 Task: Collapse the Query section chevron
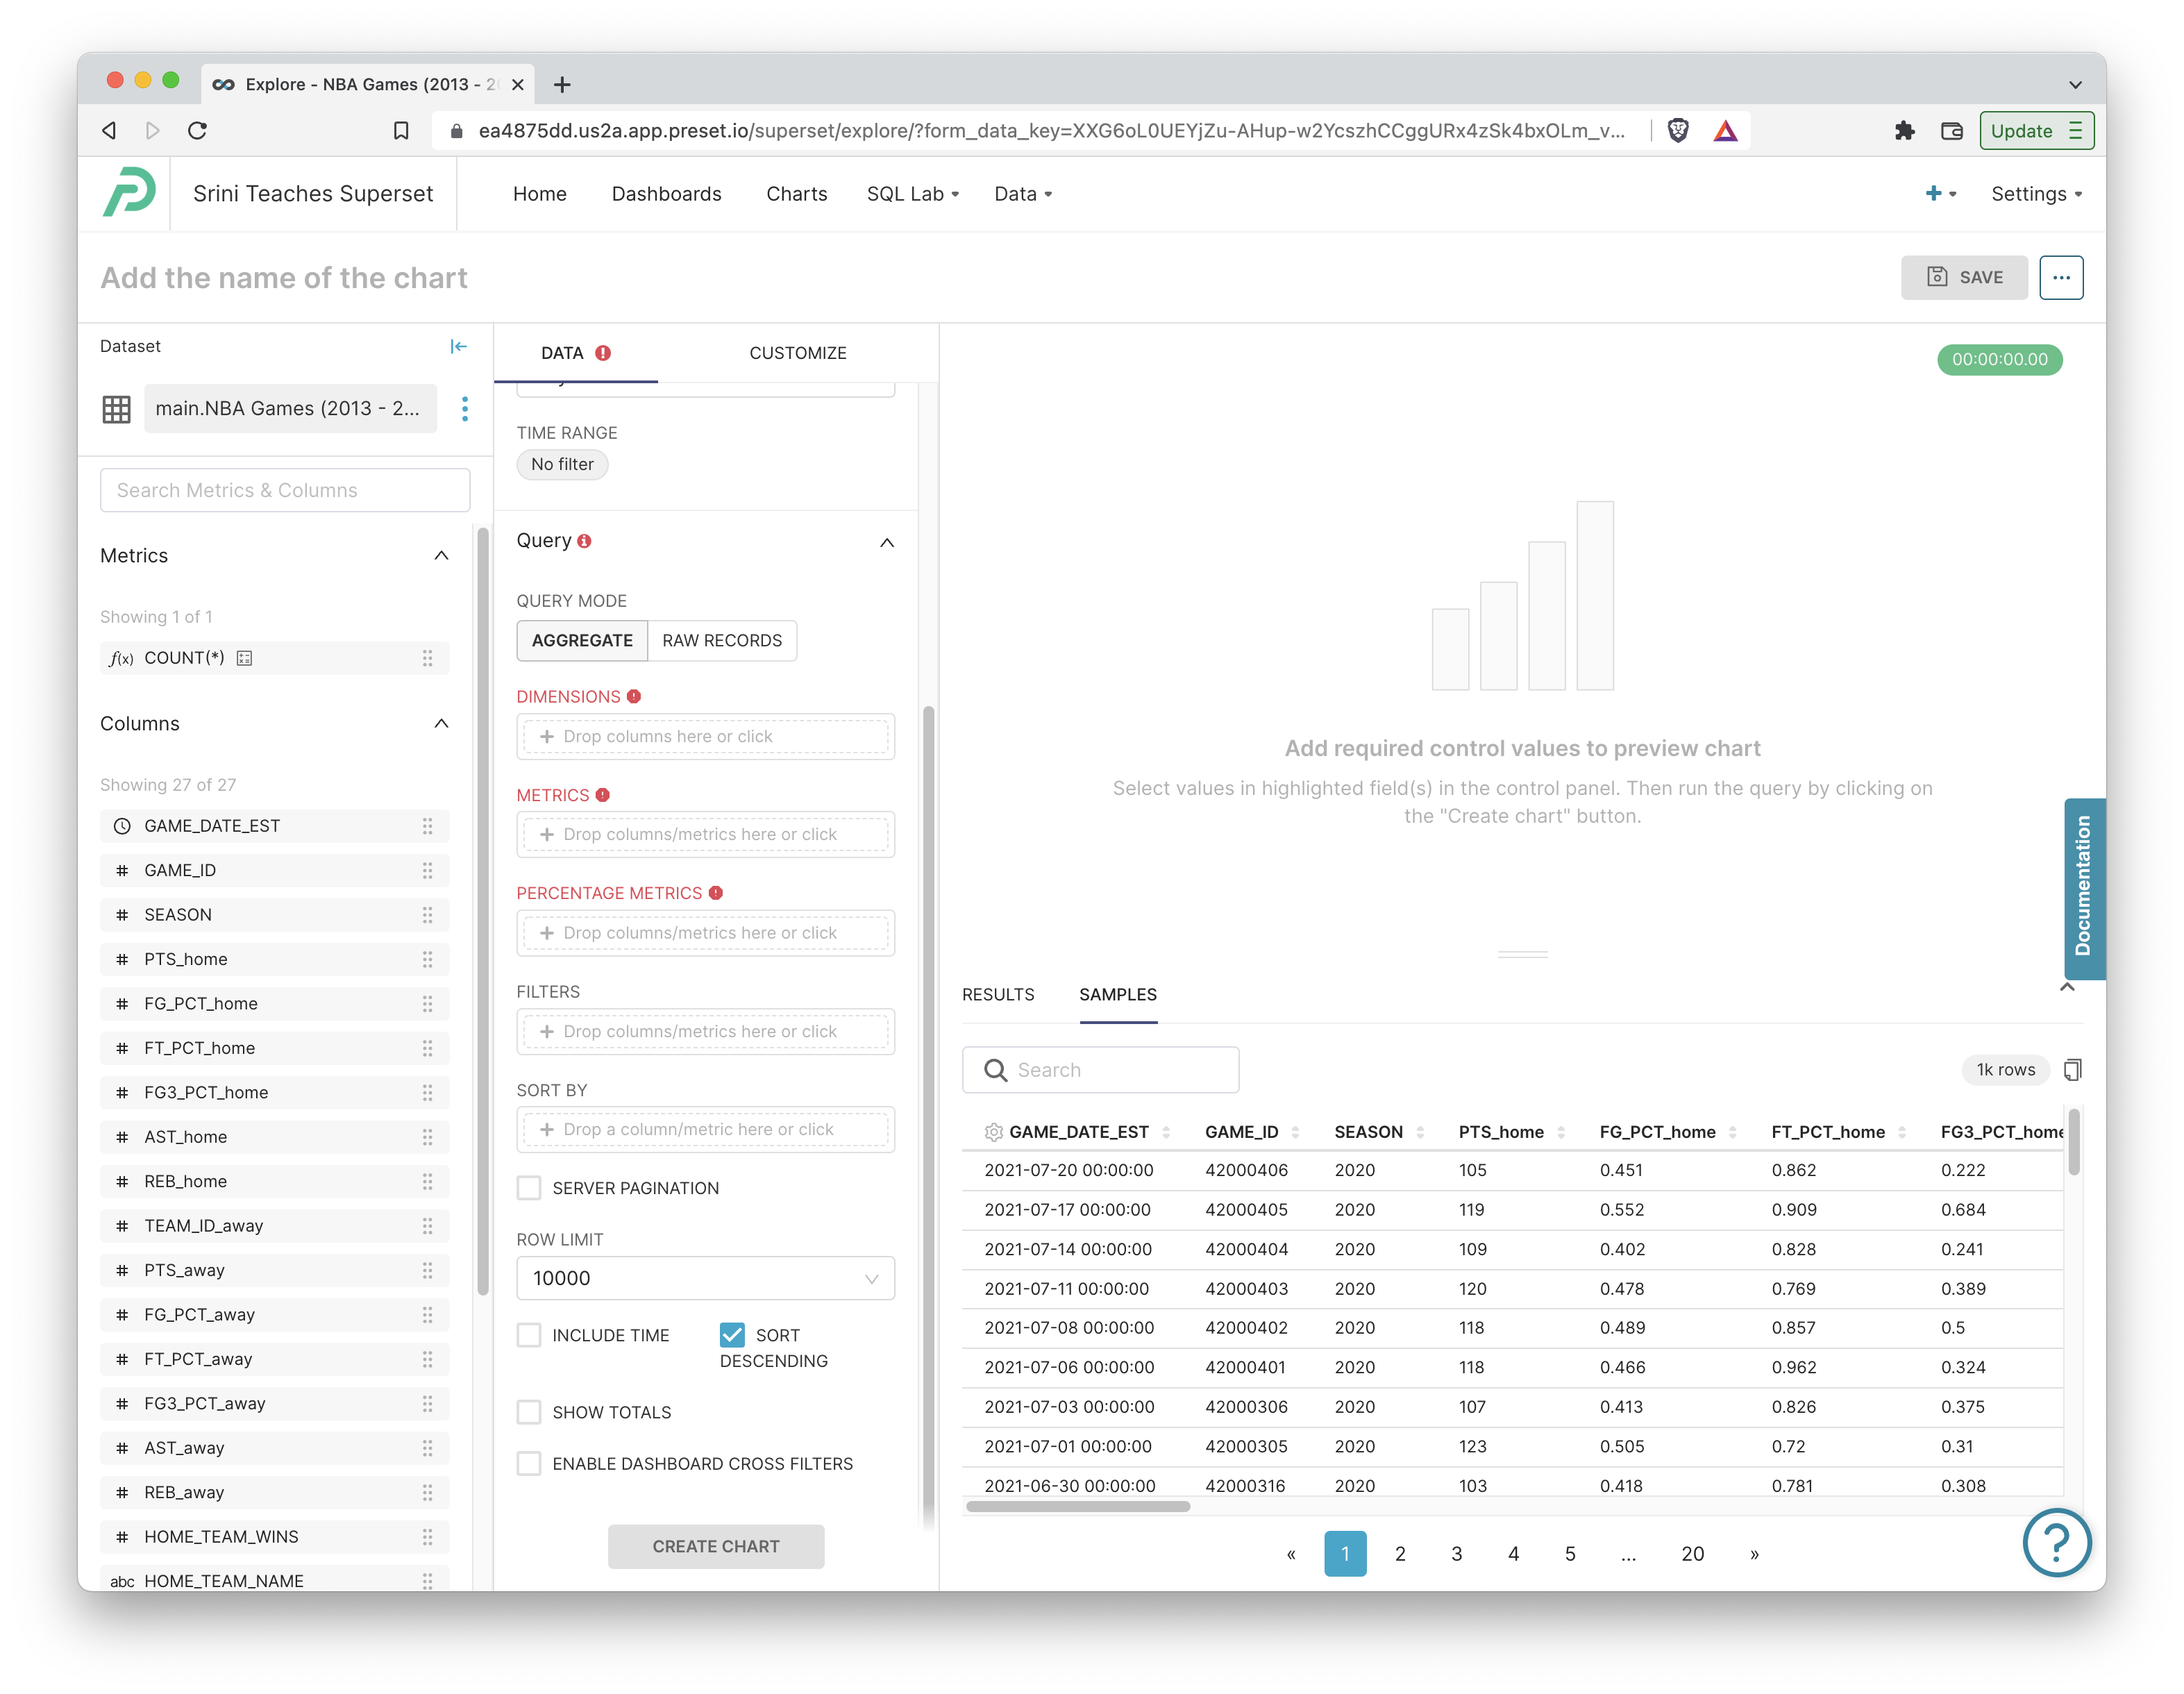(x=886, y=542)
